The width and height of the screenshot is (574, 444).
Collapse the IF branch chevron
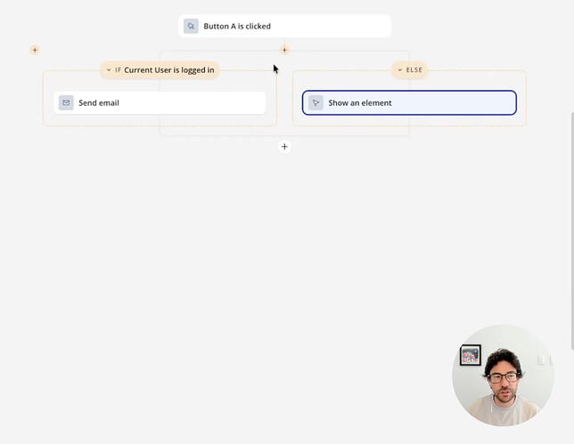tap(109, 69)
